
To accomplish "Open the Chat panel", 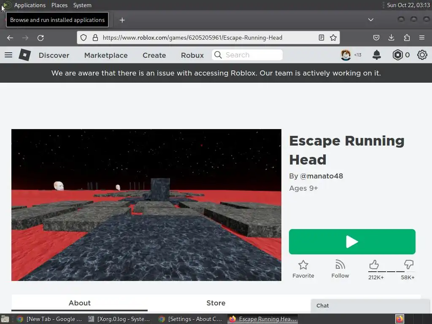I will pos(370,306).
